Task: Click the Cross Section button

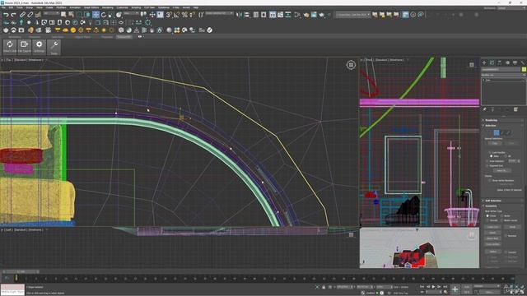Action: pos(492,244)
